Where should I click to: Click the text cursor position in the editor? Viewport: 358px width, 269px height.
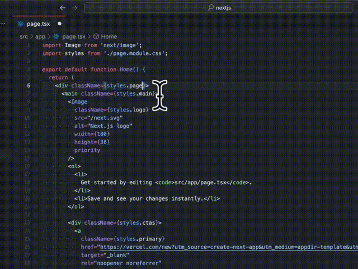click(143, 86)
